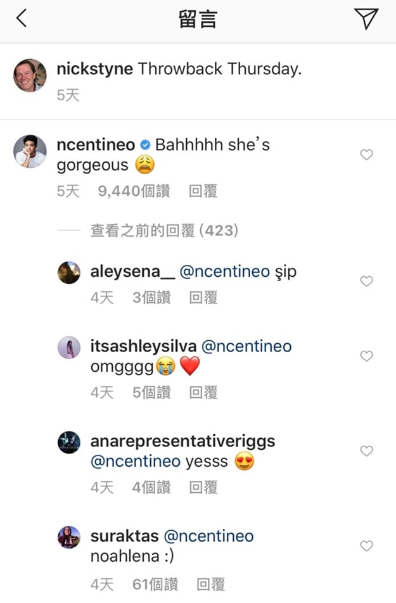Open the nickstyne username link
This screenshot has width=396, height=603.
tap(94, 69)
